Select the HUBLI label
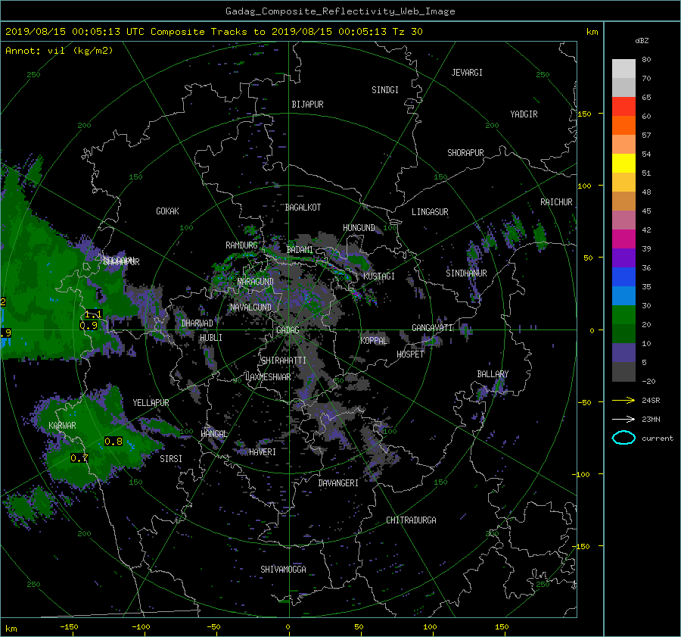Image resolution: width=681 pixels, height=637 pixels. [x=211, y=338]
